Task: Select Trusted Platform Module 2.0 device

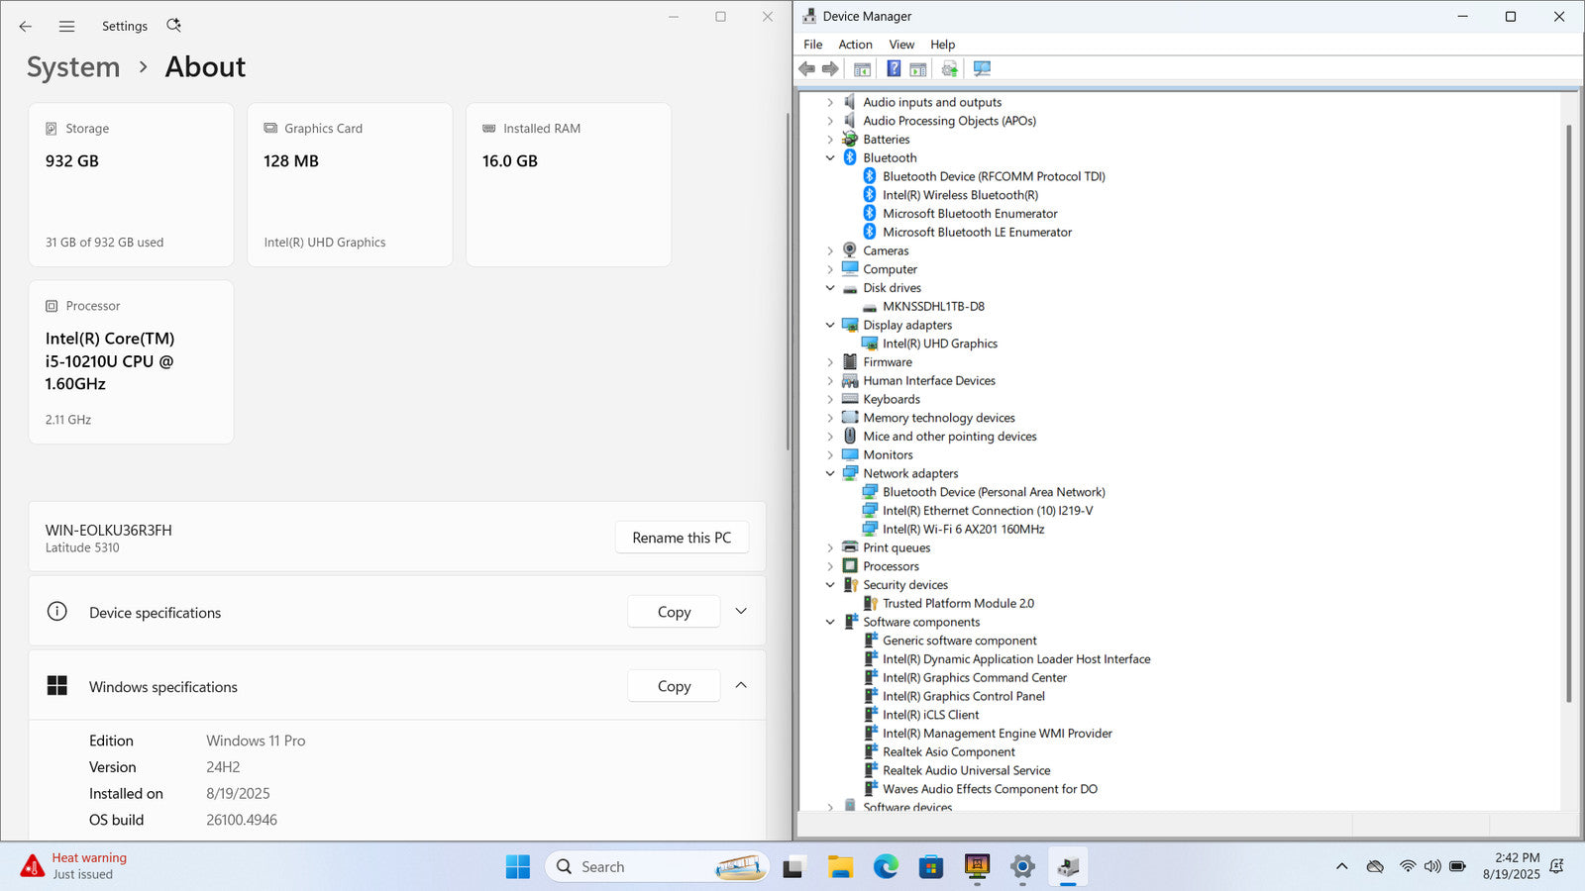Action: tap(957, 603)
